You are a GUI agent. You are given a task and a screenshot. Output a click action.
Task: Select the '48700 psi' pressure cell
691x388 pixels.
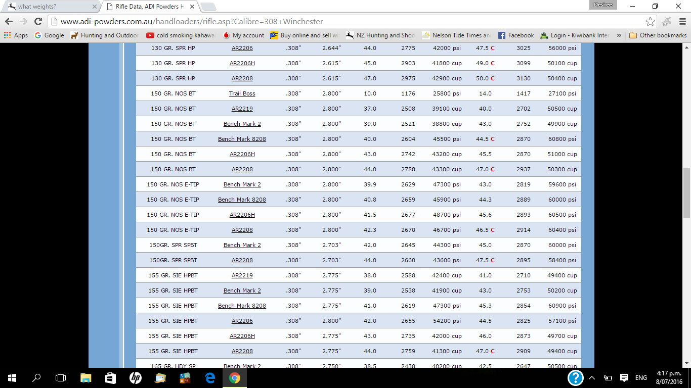pos(447,215)
